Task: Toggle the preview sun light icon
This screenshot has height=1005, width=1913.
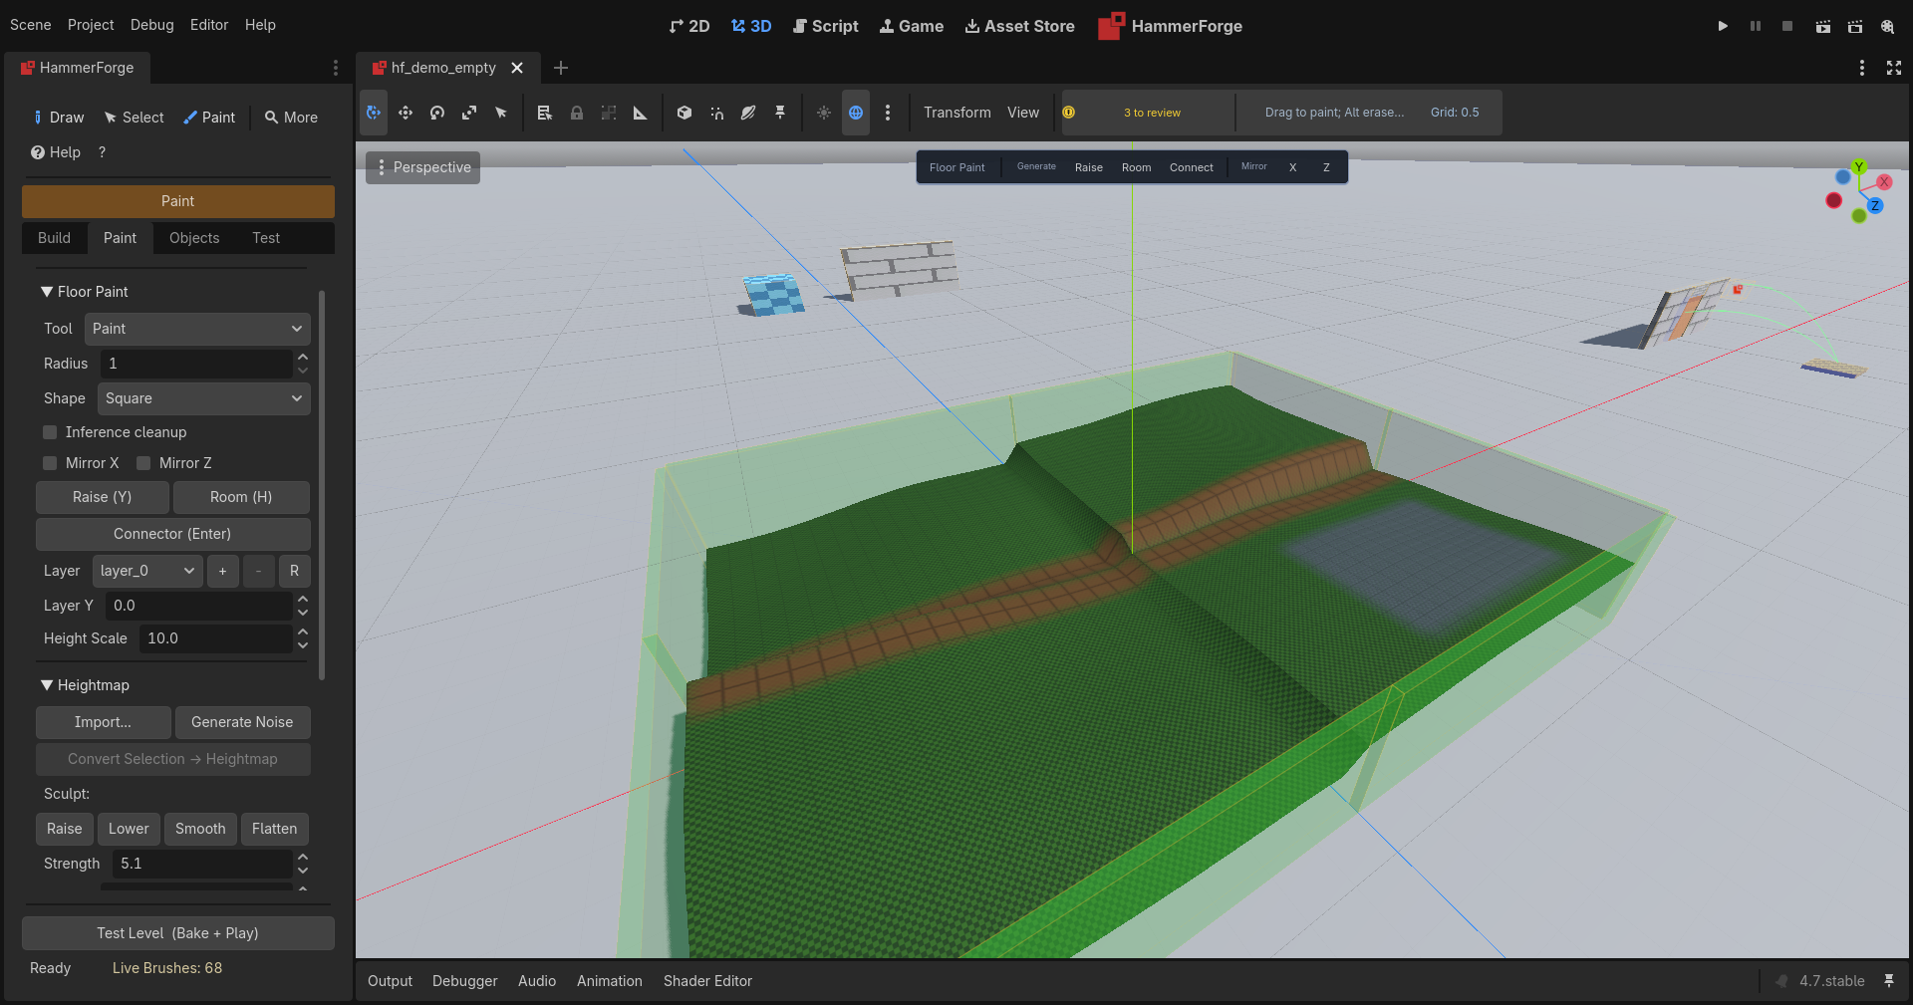Action: click(x=824, y=113)
